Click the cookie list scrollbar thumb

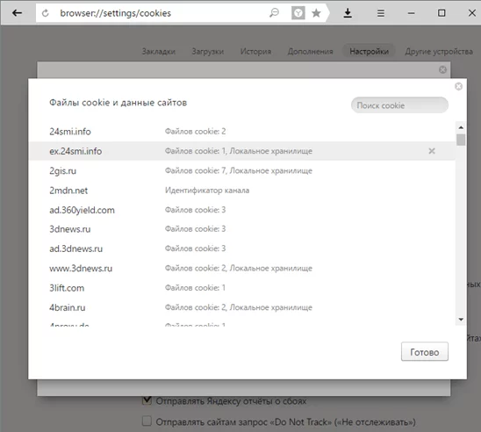(461, 140)
